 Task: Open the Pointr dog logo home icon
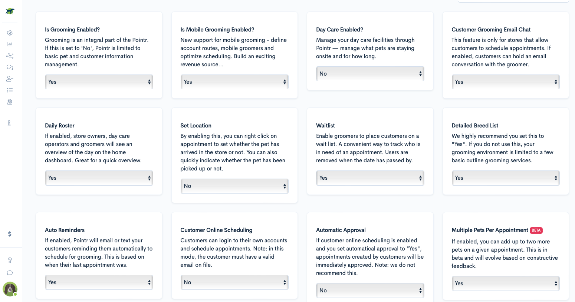click(x=10, y=11)
